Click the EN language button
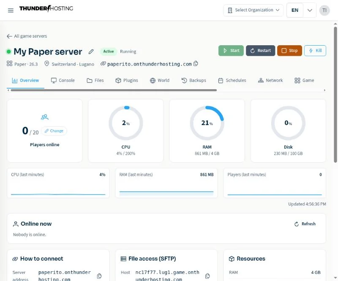Screen dimensions: 338x281 [x=294, y=10]
